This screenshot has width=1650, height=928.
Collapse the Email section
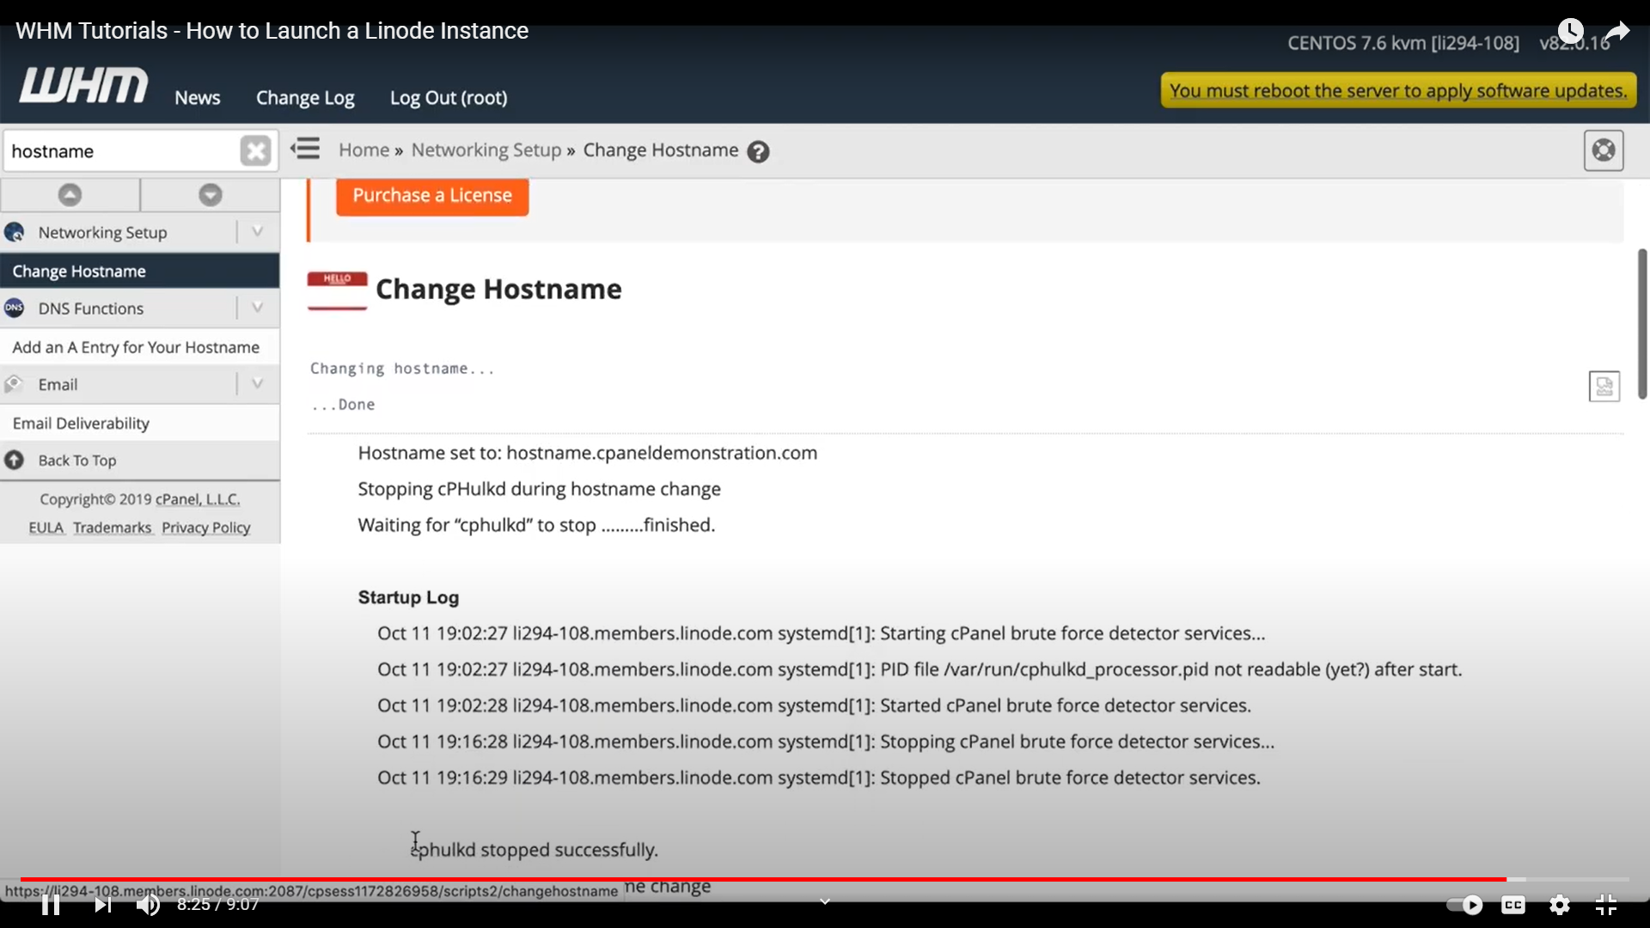tap(257, 384)
